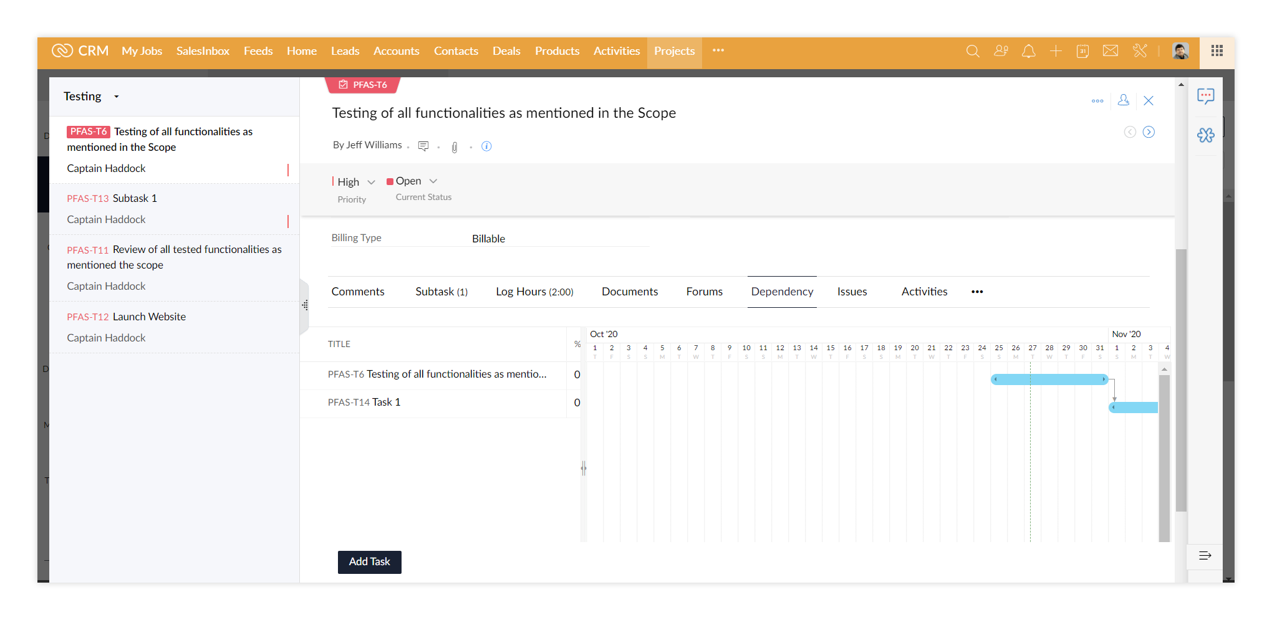
Task: Click the setup tools wrench icon
Action: pos(1140,51)
